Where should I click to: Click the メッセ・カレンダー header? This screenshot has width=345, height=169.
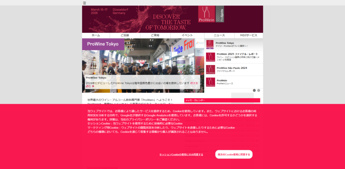click(222, 100)
